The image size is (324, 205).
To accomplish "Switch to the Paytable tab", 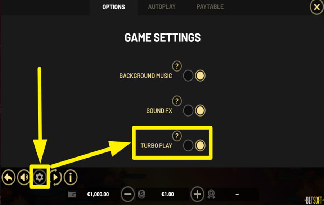I will click(210, 7).
